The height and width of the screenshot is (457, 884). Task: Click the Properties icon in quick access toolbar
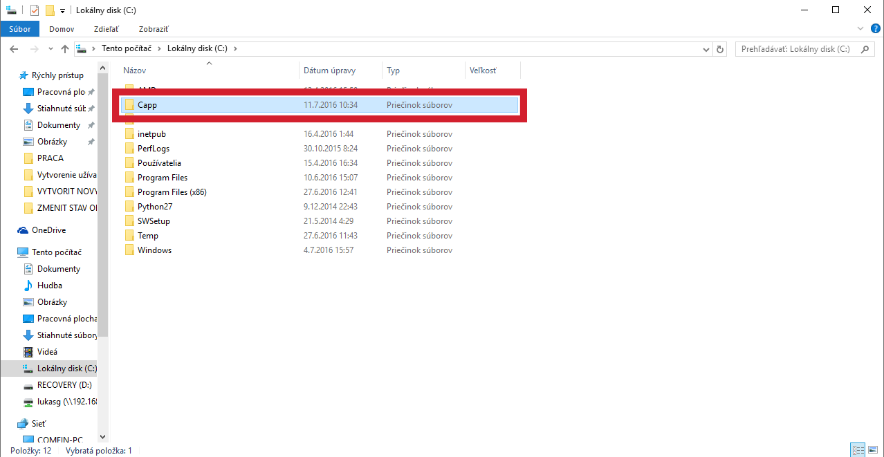[x=35, y=10]
